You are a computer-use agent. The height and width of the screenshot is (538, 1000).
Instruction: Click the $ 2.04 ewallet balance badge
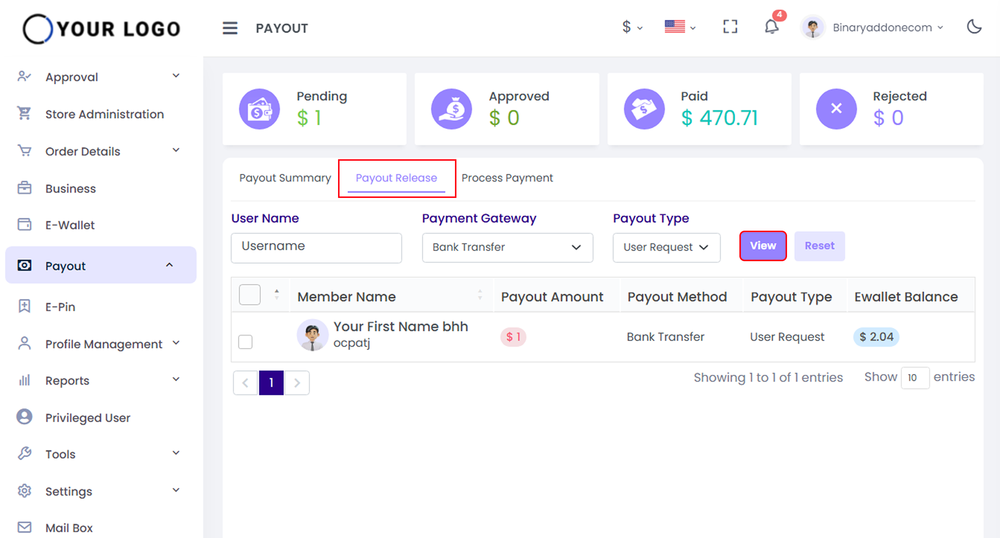pos(876,337)
